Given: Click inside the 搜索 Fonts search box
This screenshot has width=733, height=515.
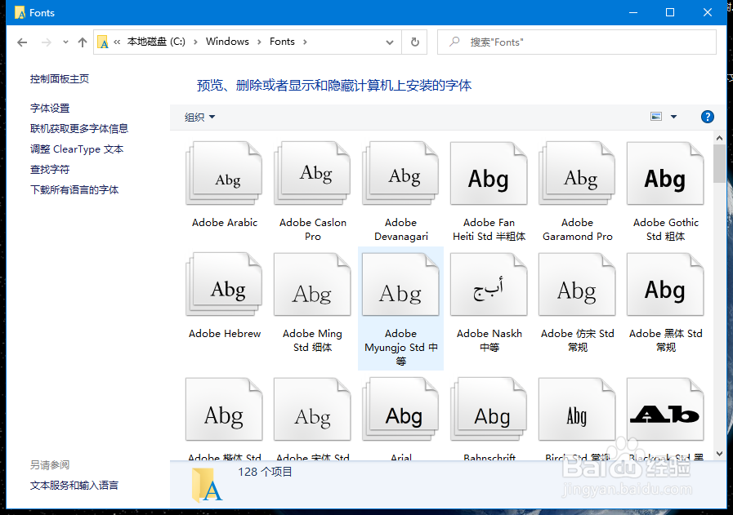Looking at the screenshot, I should point(572,42).
